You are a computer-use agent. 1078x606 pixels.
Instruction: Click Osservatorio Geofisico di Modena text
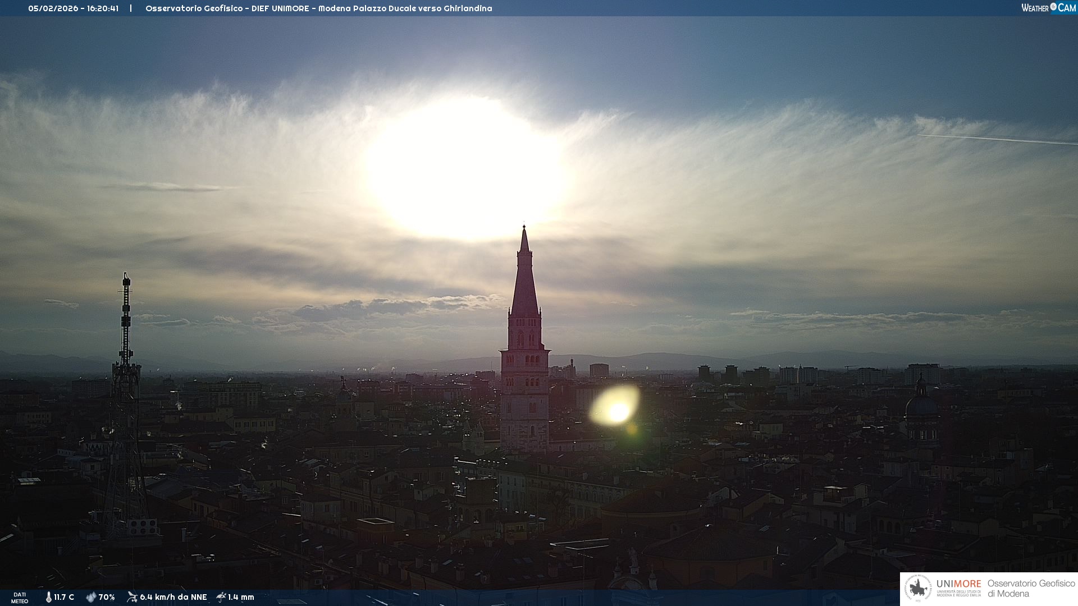click(1031, 589)
